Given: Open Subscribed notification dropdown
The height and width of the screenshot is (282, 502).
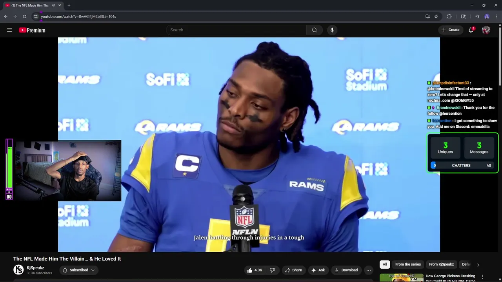Looking at the screenshot, I should tap(79, 270).
